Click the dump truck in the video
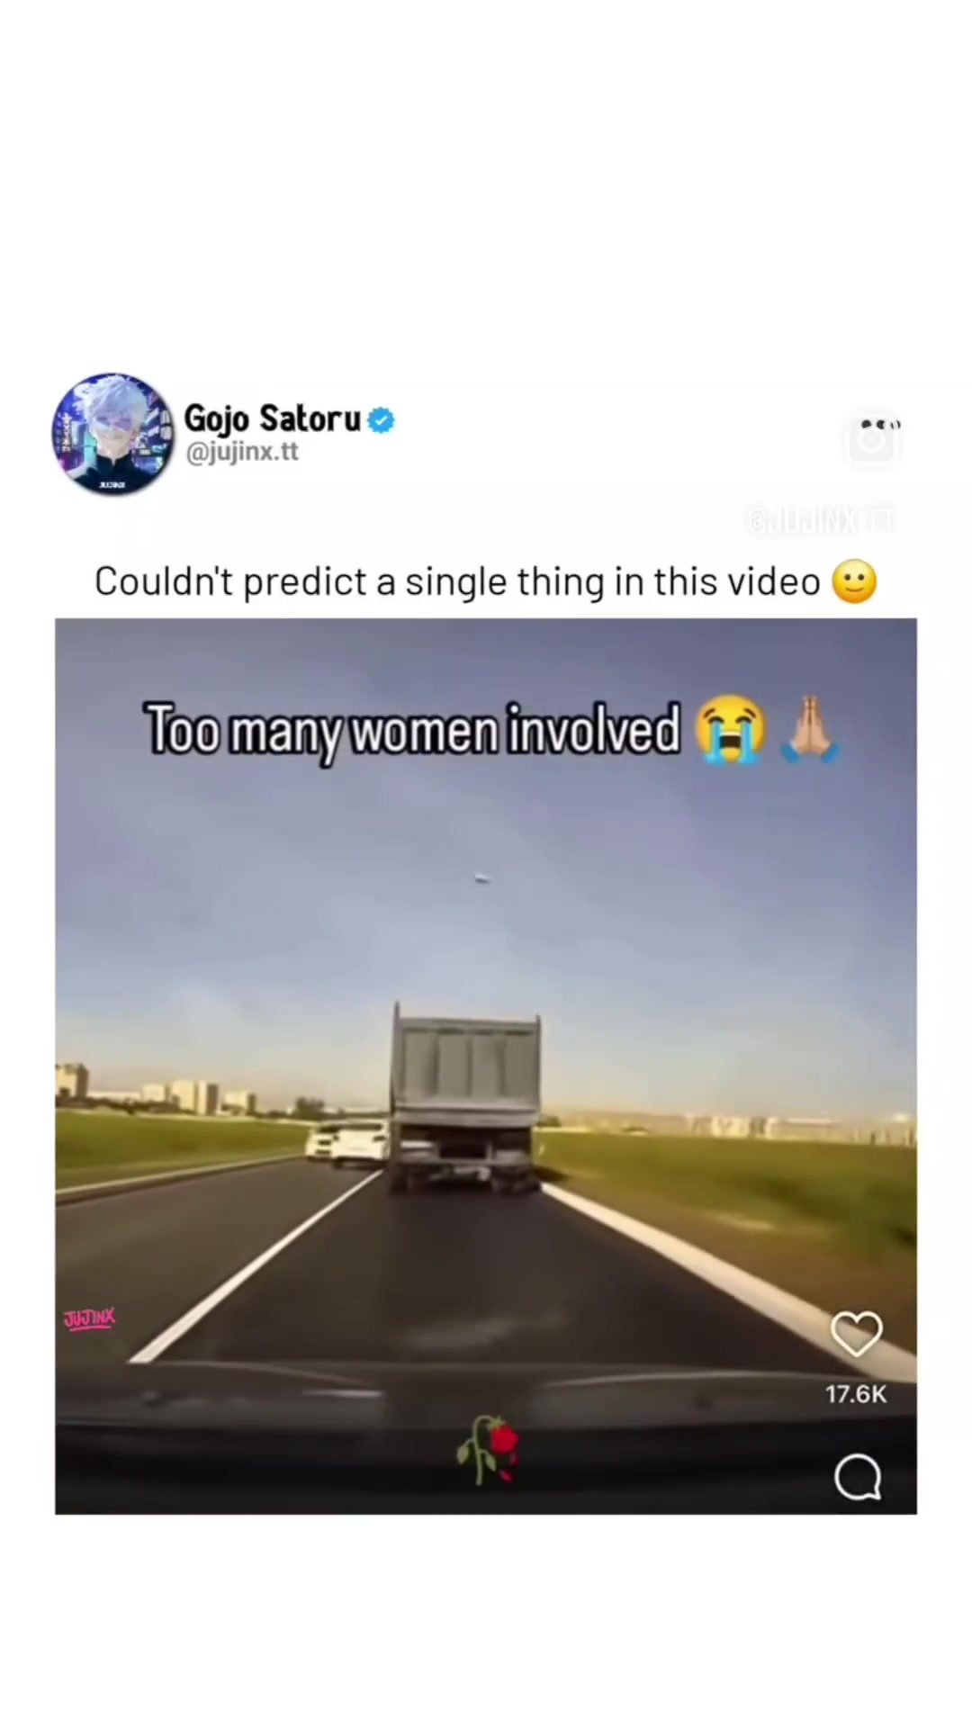The image size is (972, 1728). pyautogui.click(x=465, y=1100)
